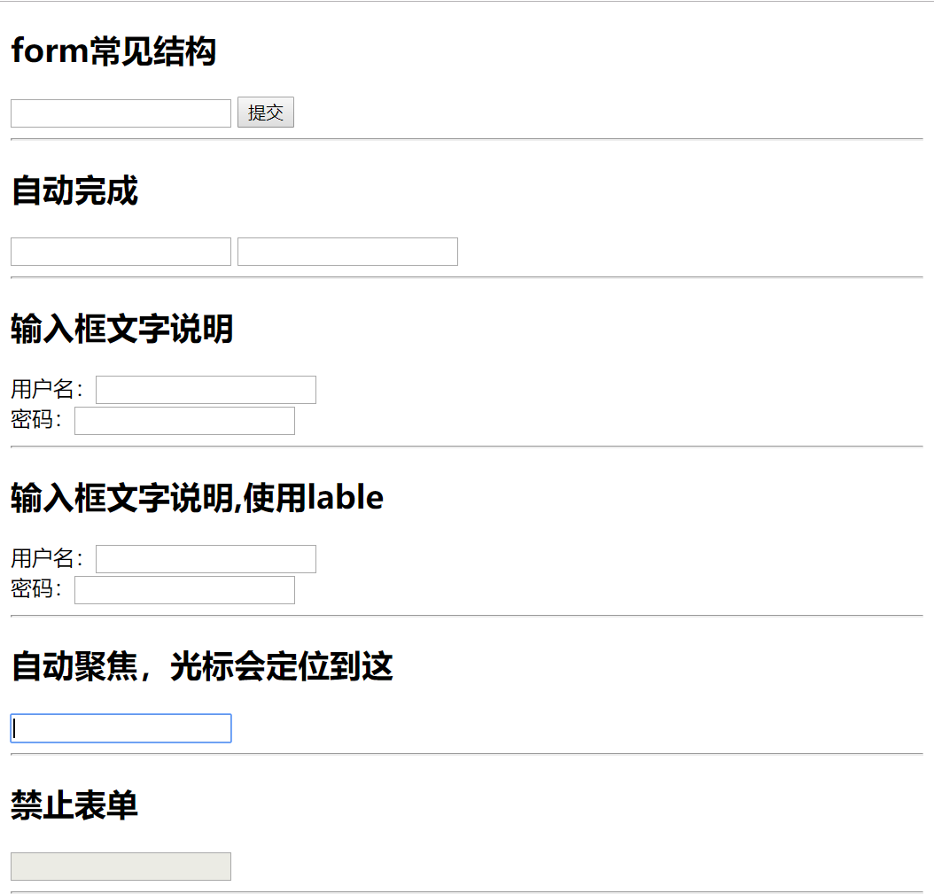This screenshot has height=894, width=934.
Task: Select the second input under 自动完成
Action: click(x=347, y=252)
